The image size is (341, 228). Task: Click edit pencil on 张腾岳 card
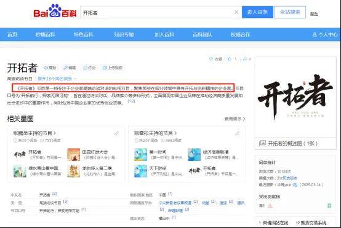(x=117, y=133)
